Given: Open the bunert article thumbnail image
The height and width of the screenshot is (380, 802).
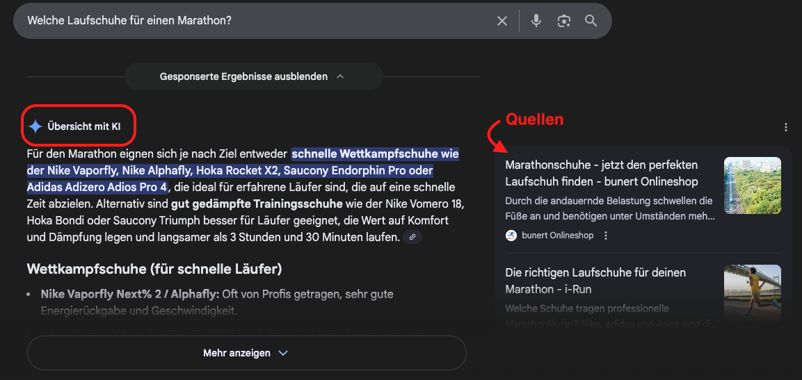Looking at the screenshot, I should (752, 185).
